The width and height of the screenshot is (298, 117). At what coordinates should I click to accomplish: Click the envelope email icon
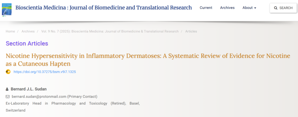[8, 97]
